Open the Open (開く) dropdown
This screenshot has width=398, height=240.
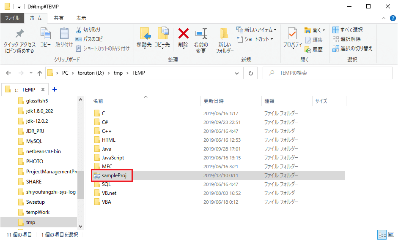coord(315,30)
